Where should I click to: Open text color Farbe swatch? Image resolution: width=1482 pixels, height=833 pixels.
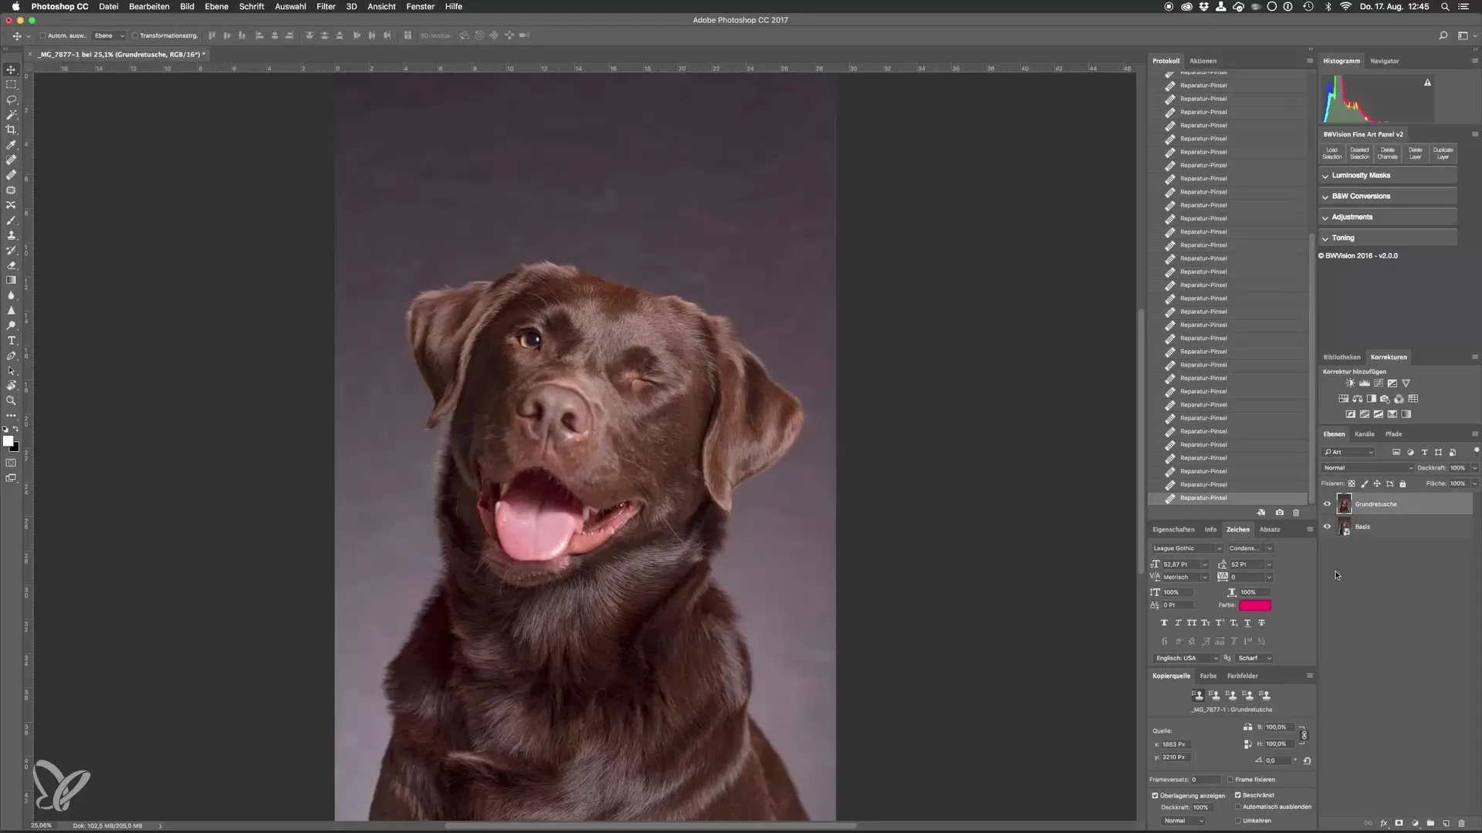(x=1255, y=605)
